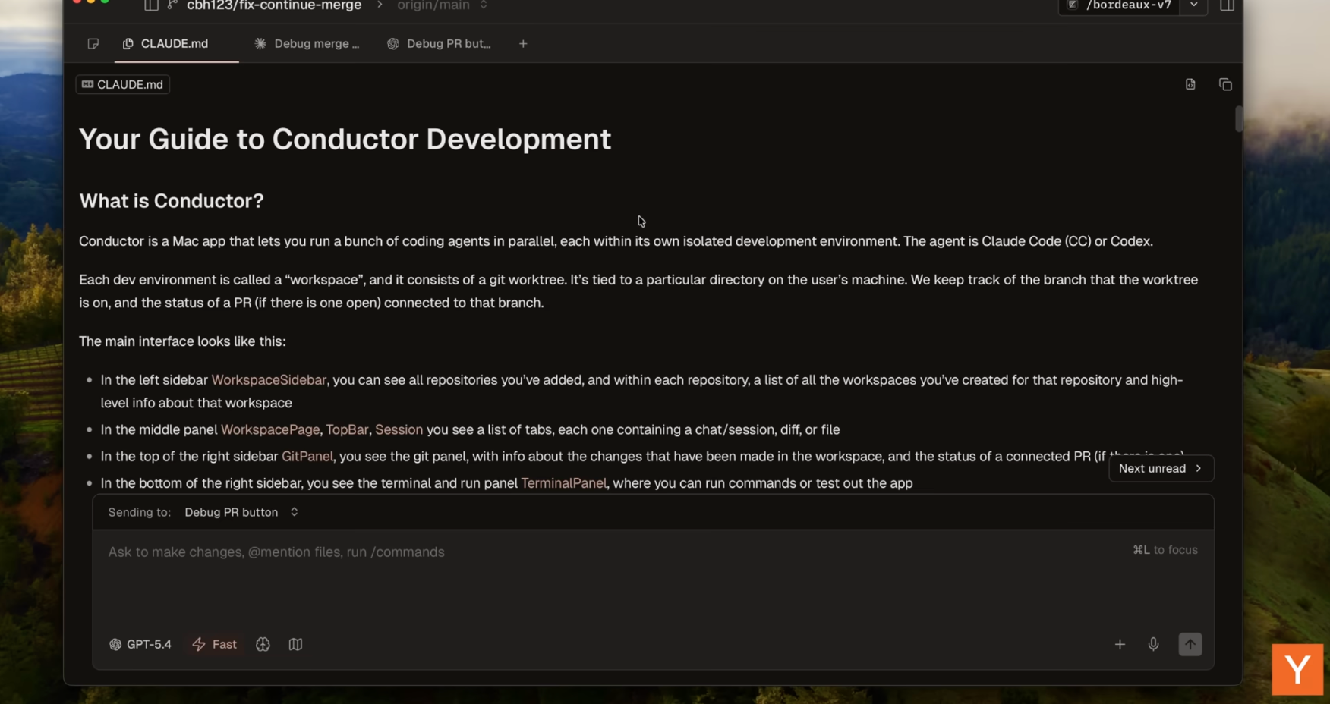
Task: Toggle the left sidebar panel icon
Action: [x=151, y=5]
